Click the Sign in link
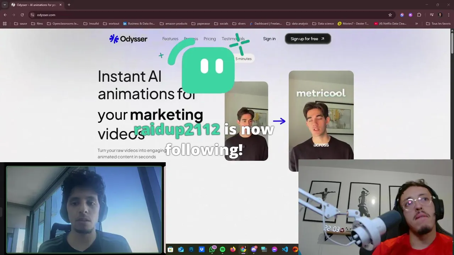 tap(269, 39)
